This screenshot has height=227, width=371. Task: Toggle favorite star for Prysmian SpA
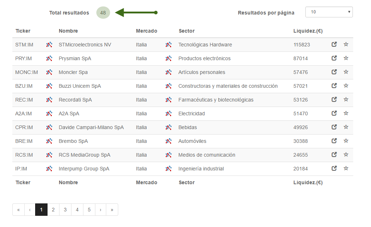pos(346,58)
